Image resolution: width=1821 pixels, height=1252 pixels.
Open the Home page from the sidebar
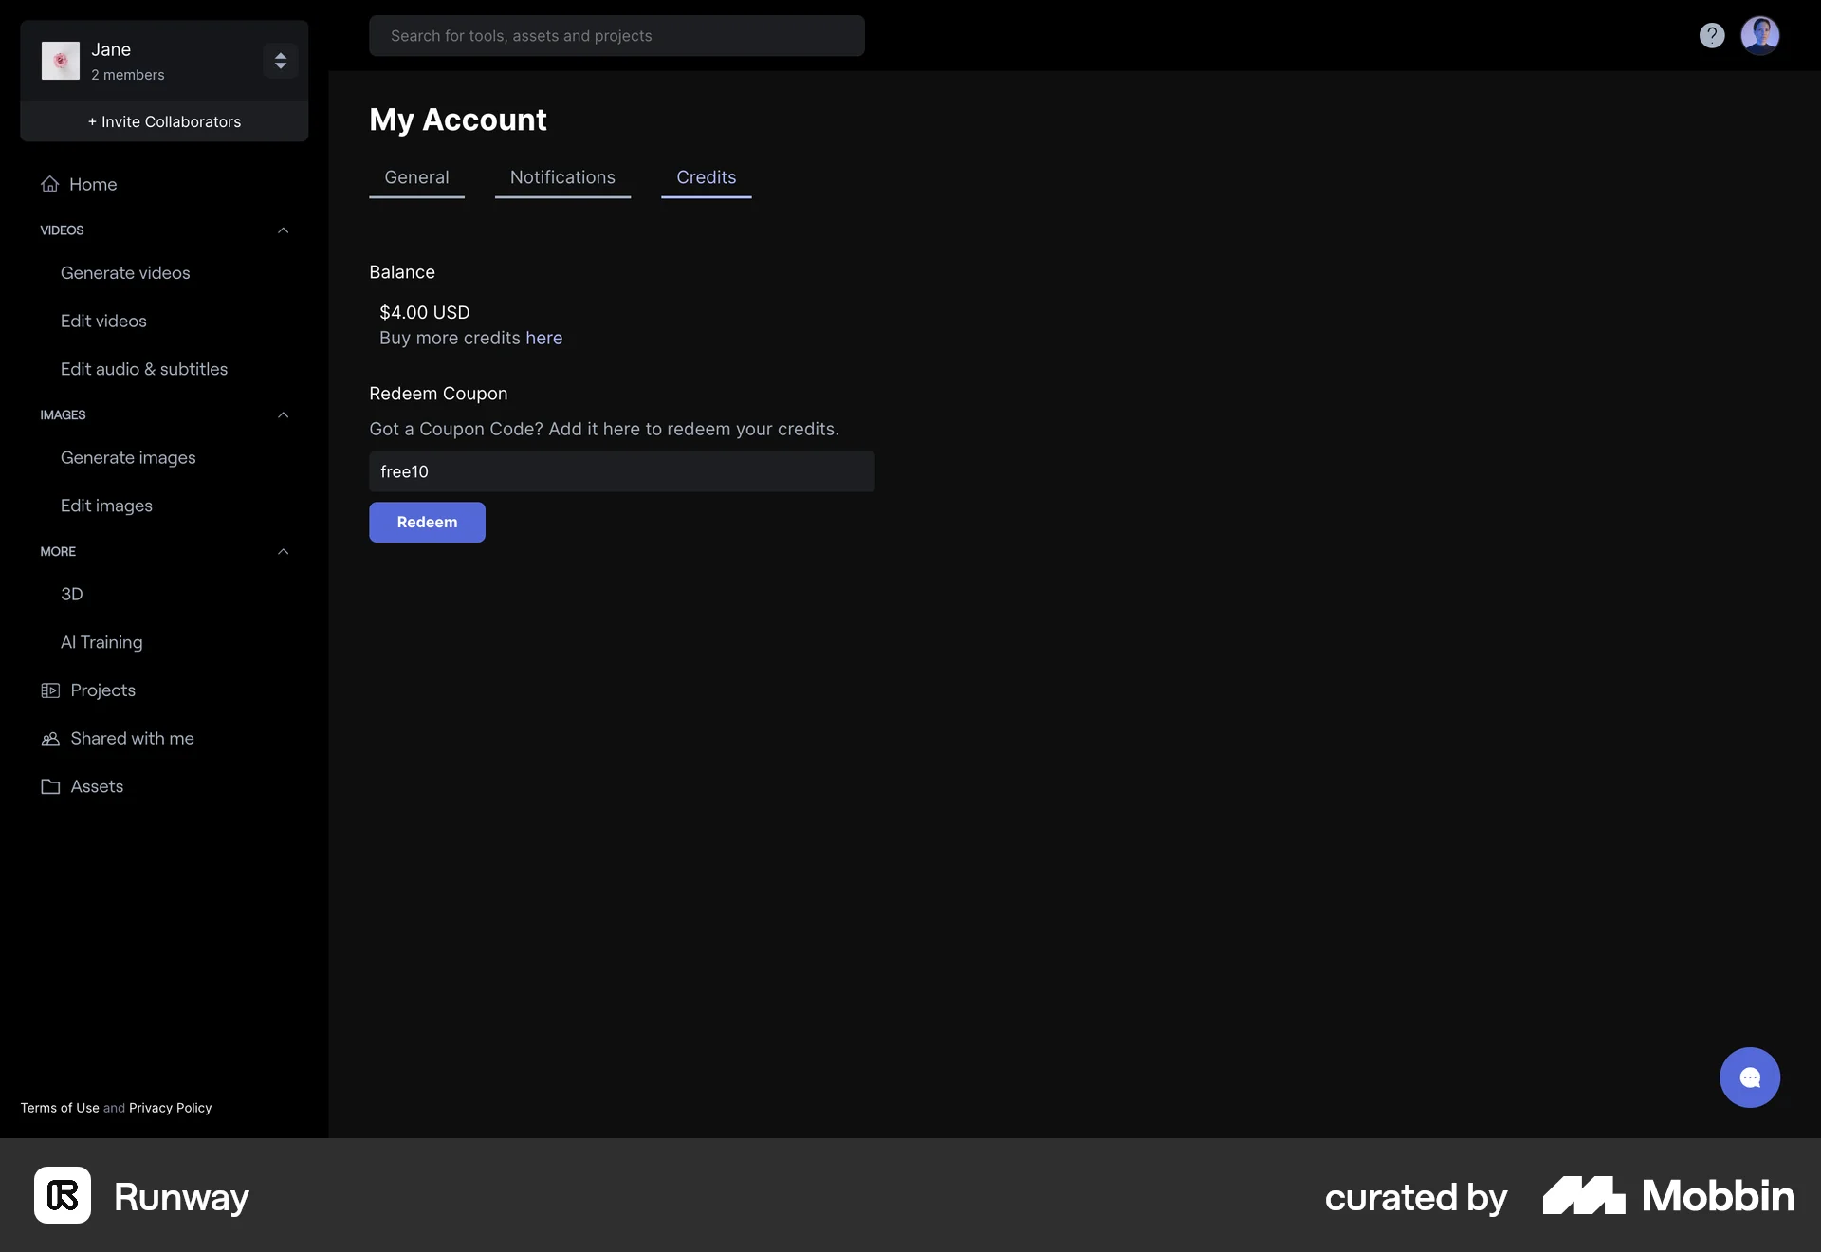(x=94, y=184)
